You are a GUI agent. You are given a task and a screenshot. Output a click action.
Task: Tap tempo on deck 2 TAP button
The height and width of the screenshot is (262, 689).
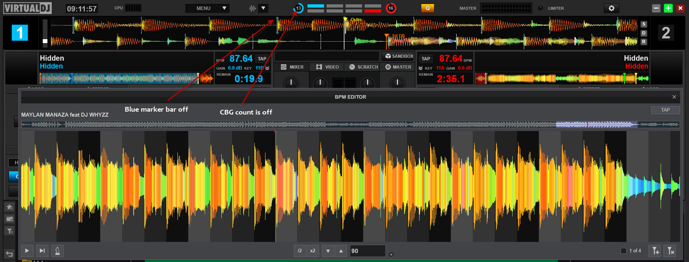pyautogui.click(x=426, y=59)
